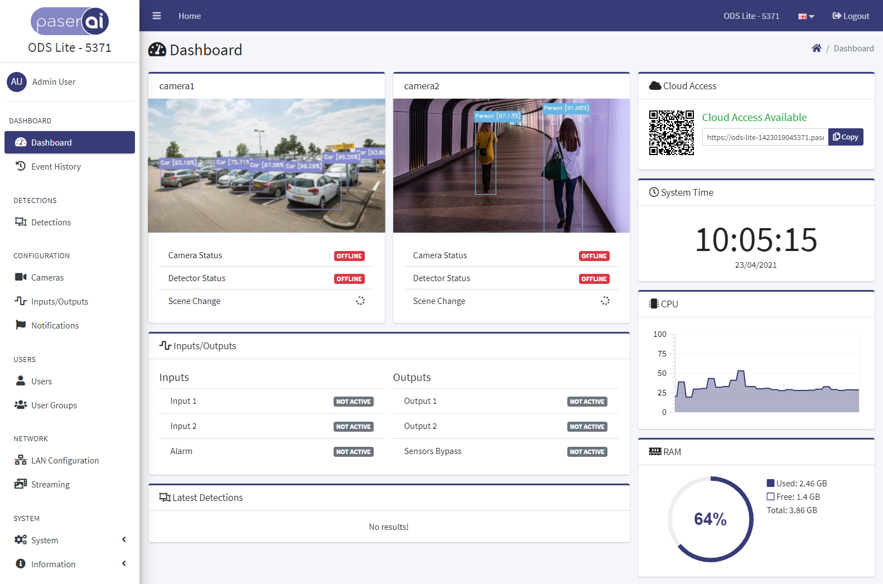Click the Notifications flag icon

point(21,325)
